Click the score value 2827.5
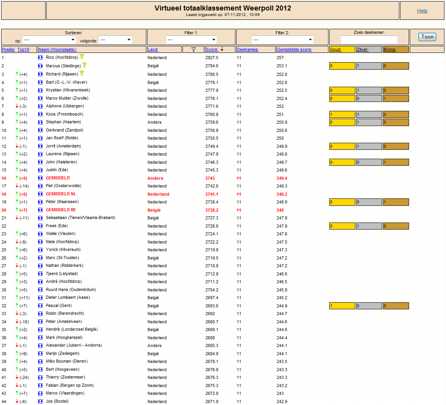 (x=212, y=58)
